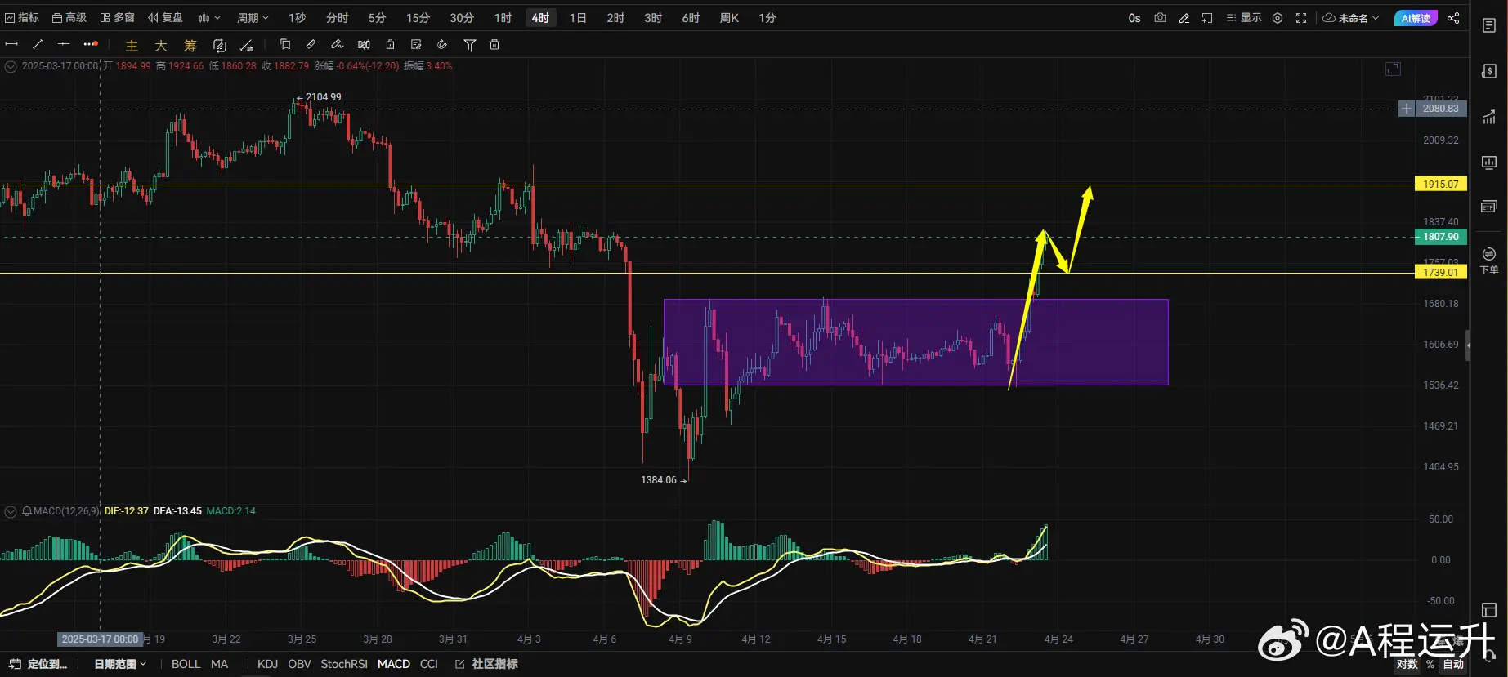Click the note edit icon

pos(416,44)
